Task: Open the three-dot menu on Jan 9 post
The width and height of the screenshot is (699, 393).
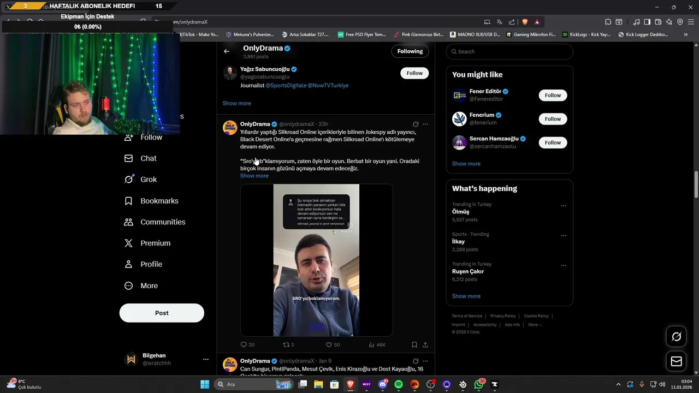Action: pyautogui.click(x=425, y=361)
